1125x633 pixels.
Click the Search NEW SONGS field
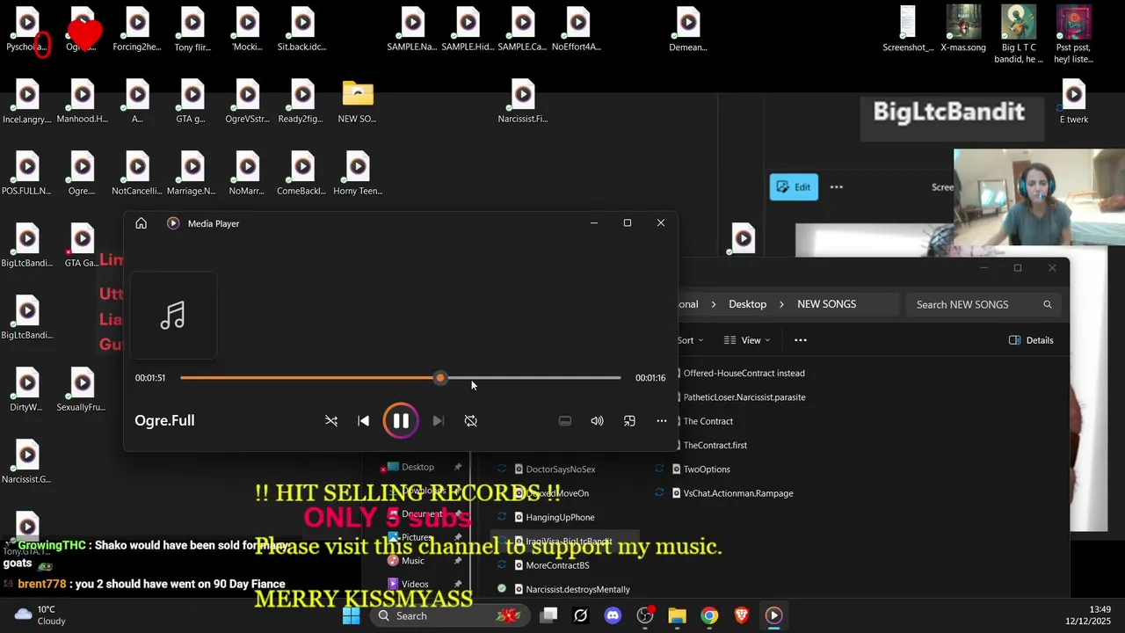[x=983, y=304]
